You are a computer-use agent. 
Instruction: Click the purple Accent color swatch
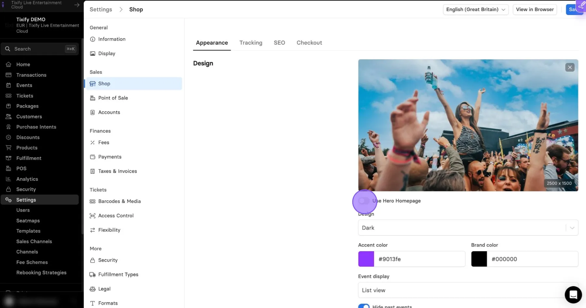click(x=366, y=259)
